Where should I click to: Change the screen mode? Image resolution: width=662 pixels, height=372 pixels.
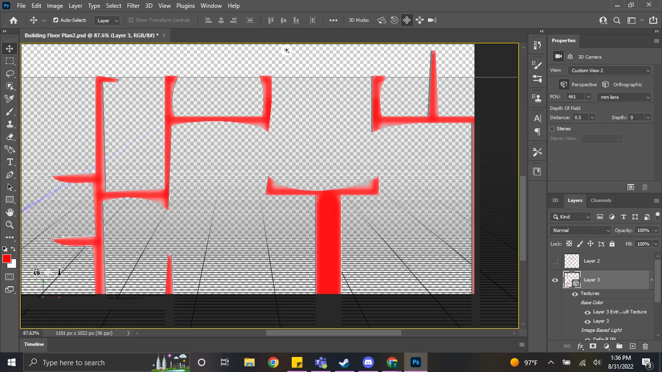point(10,290)
